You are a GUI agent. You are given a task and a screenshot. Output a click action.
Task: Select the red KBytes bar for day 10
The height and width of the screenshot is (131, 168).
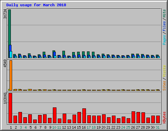55,115
